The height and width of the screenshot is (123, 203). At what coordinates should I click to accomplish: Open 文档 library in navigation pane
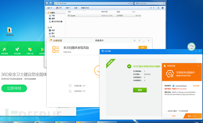(52, 36)
